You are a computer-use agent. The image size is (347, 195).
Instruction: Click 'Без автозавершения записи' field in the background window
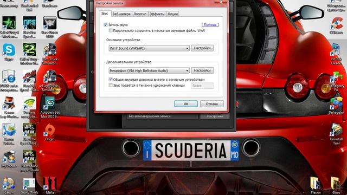tap(163, 116)
